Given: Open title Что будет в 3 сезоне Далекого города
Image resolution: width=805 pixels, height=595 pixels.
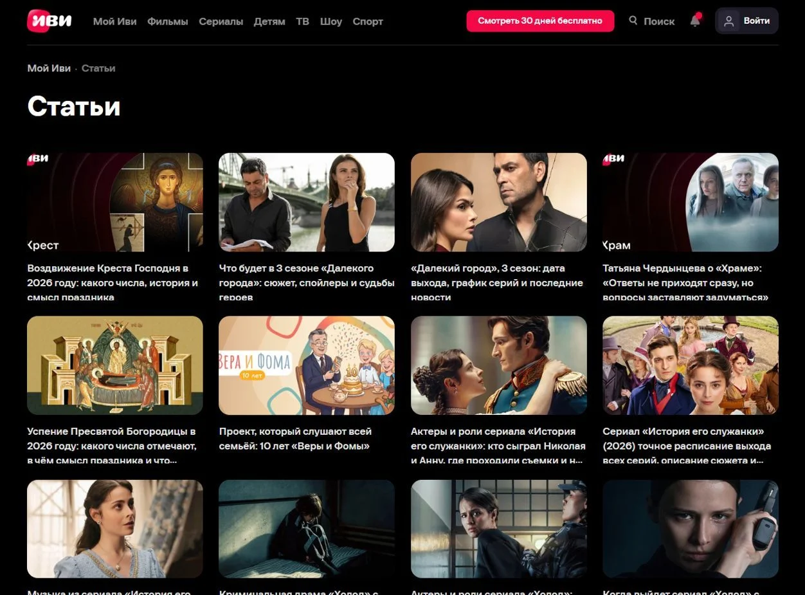Looking at the screenshot, I should (x=307, y=282).
